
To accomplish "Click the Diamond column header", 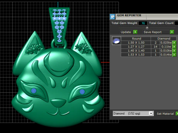I will 164,38.
